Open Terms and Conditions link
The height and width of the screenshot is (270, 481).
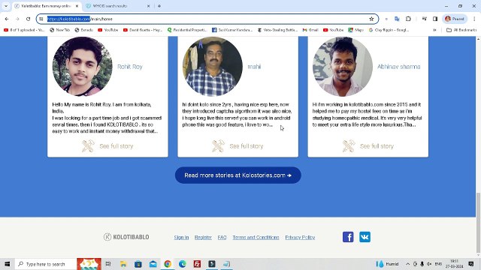[256, 237]
